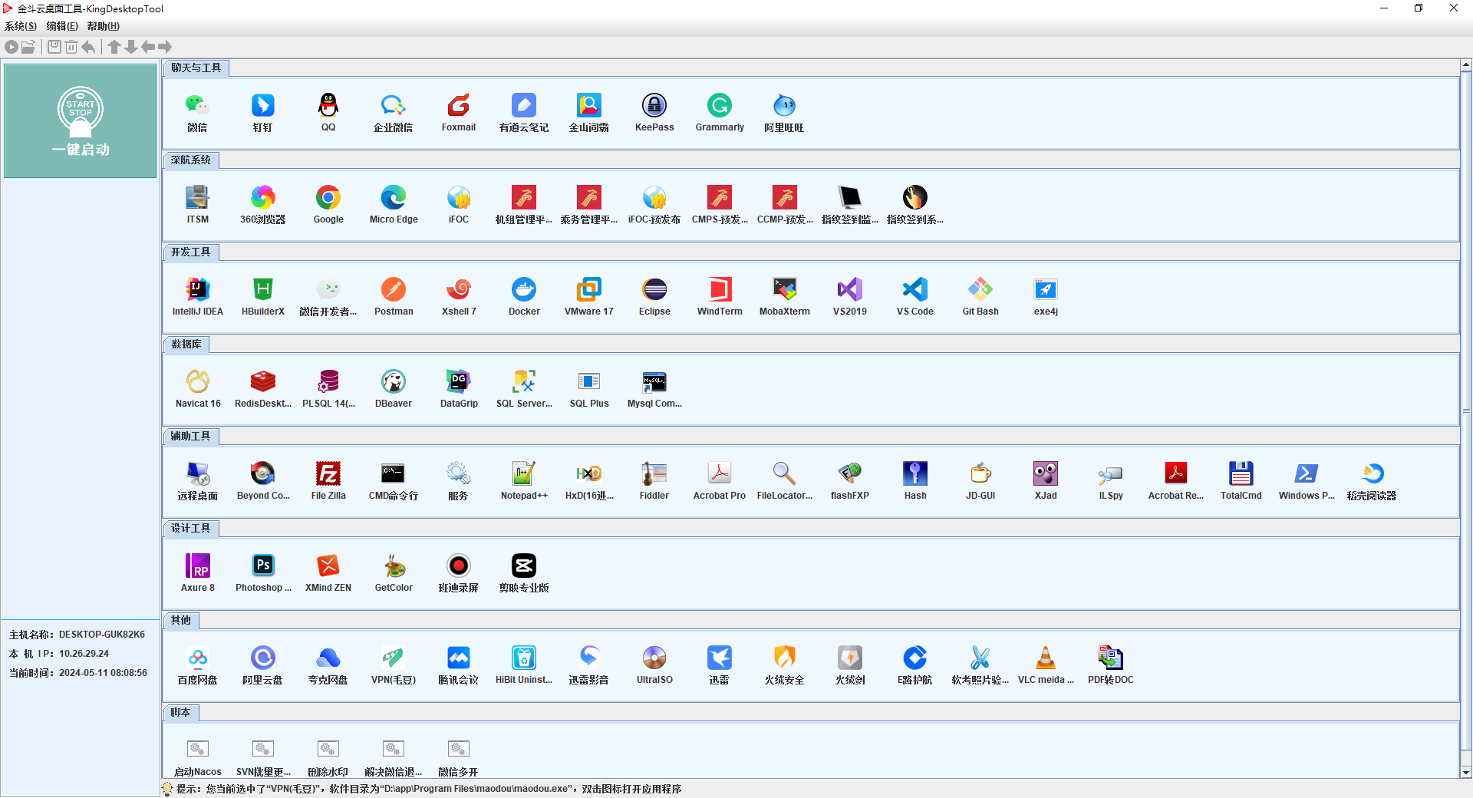1473x798 pixels.
Task: Open the Navicat 16 database icon
Action: (198, 382)
